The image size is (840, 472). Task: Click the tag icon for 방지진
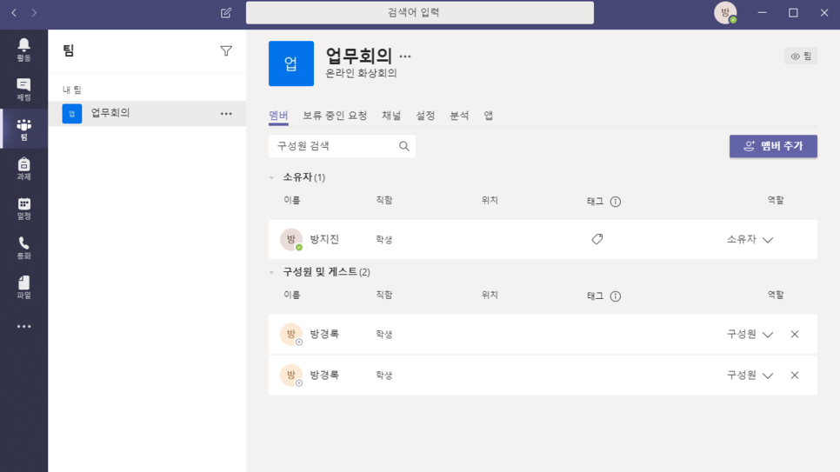click(597, 239)
